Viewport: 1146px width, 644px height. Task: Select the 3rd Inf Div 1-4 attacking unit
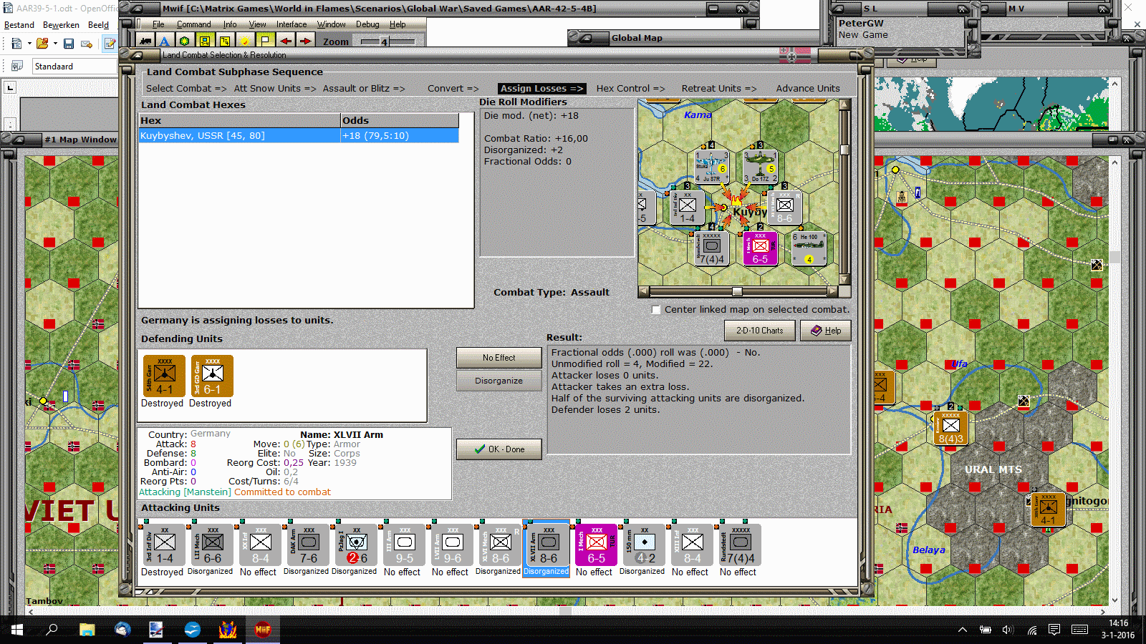click(x=165, y=545)
